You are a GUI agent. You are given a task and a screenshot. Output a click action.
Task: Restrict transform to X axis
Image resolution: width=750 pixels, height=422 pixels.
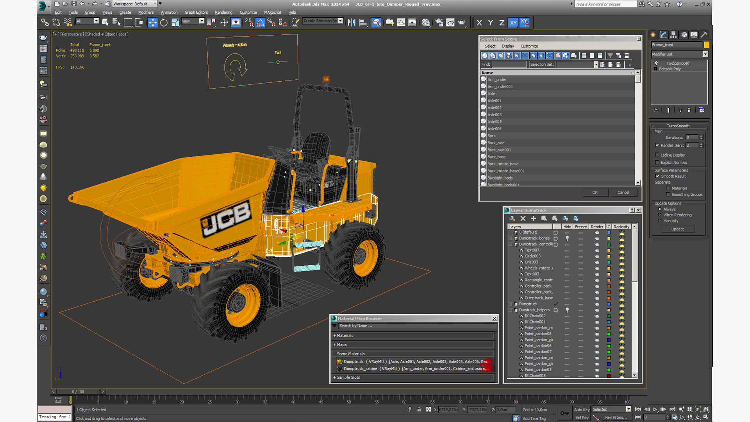[x=479, y=23]
